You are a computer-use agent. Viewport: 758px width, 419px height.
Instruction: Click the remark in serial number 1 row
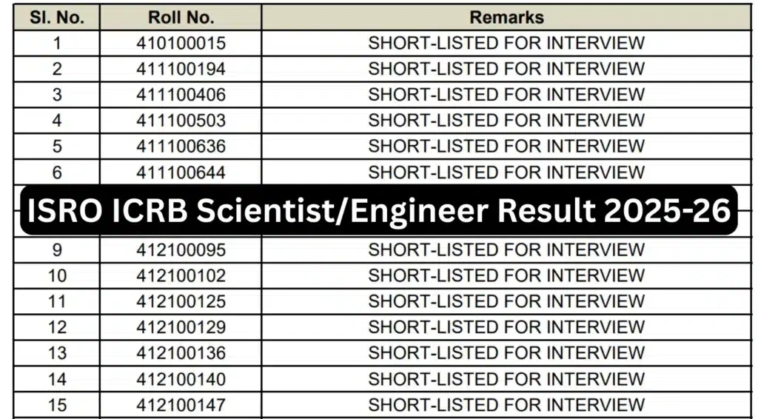[x=506, y=43]
